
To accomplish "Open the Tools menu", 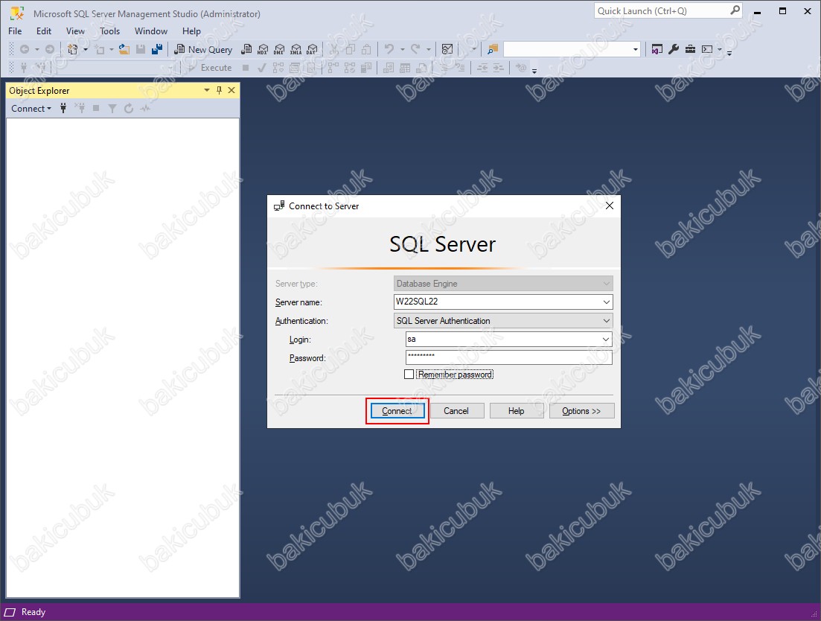I will tap(110, 31).
